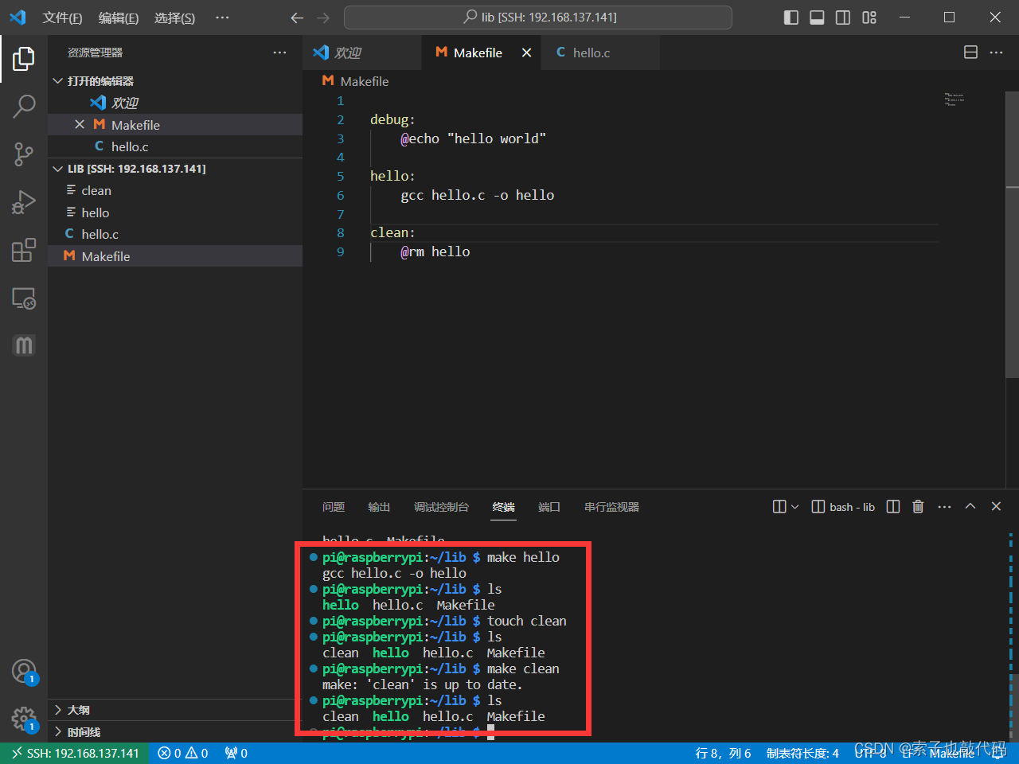Viewport: 1019px width, 764px height.
Task: Click the SSH remote status indicator
Action: (75, 753)
